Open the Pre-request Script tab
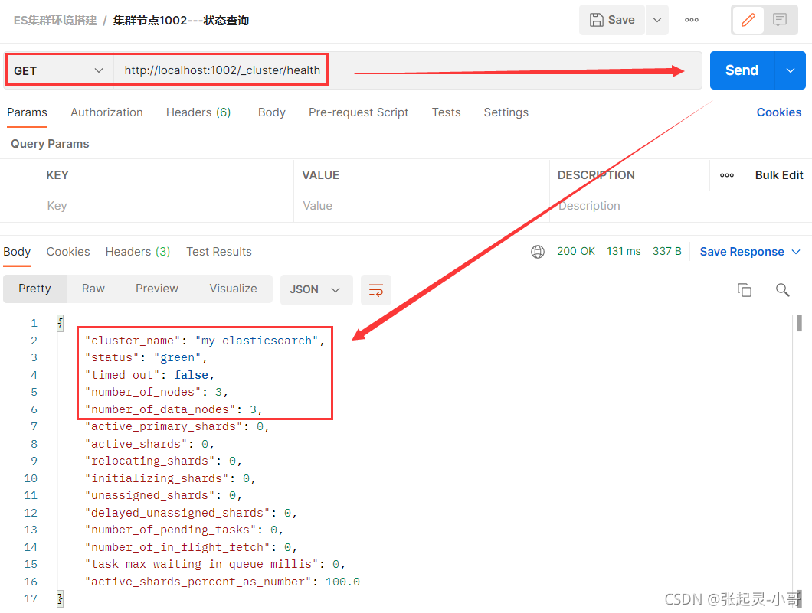This screenshot has width=812, height=613. (359, 112)
